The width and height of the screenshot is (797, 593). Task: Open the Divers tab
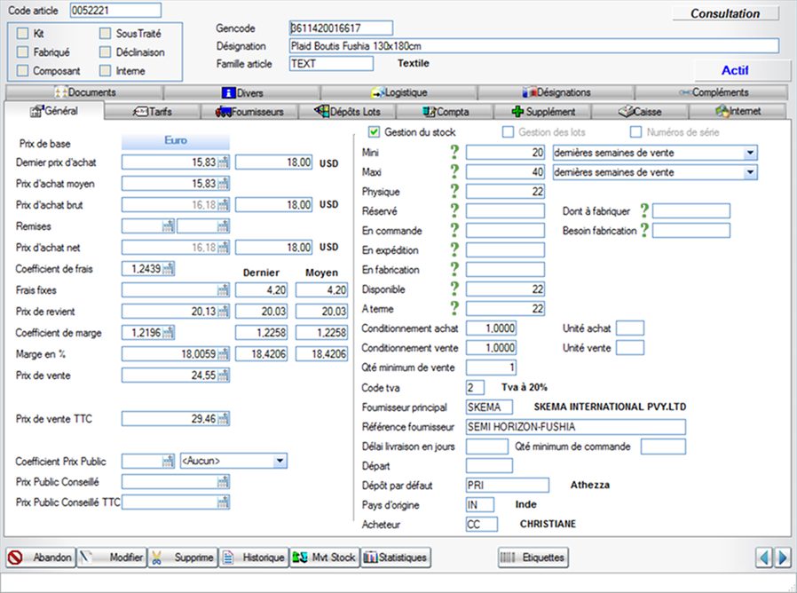point(242,92)
